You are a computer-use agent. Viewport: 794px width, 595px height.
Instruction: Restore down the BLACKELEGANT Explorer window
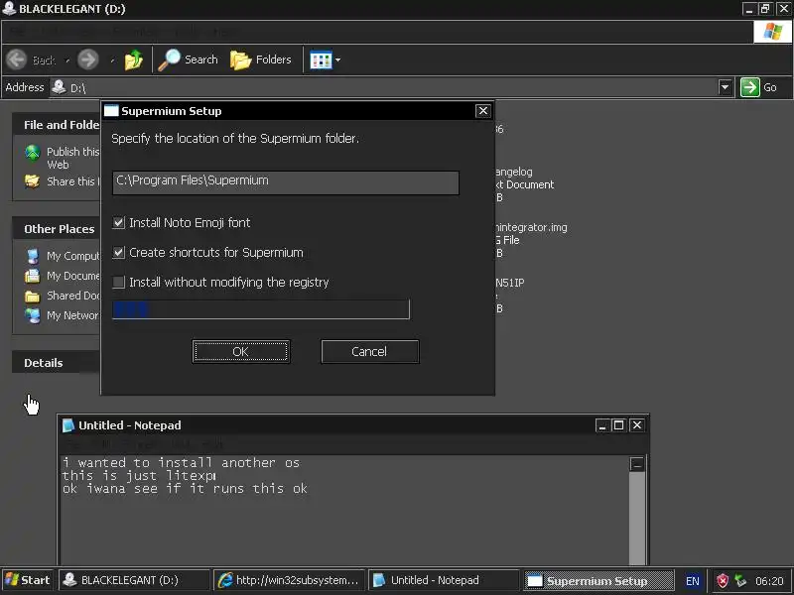[765, 9]
